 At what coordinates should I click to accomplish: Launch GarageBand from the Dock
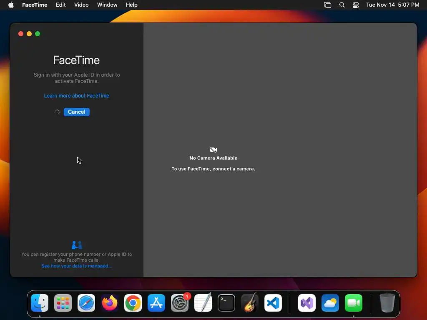(x=250, y=303)
